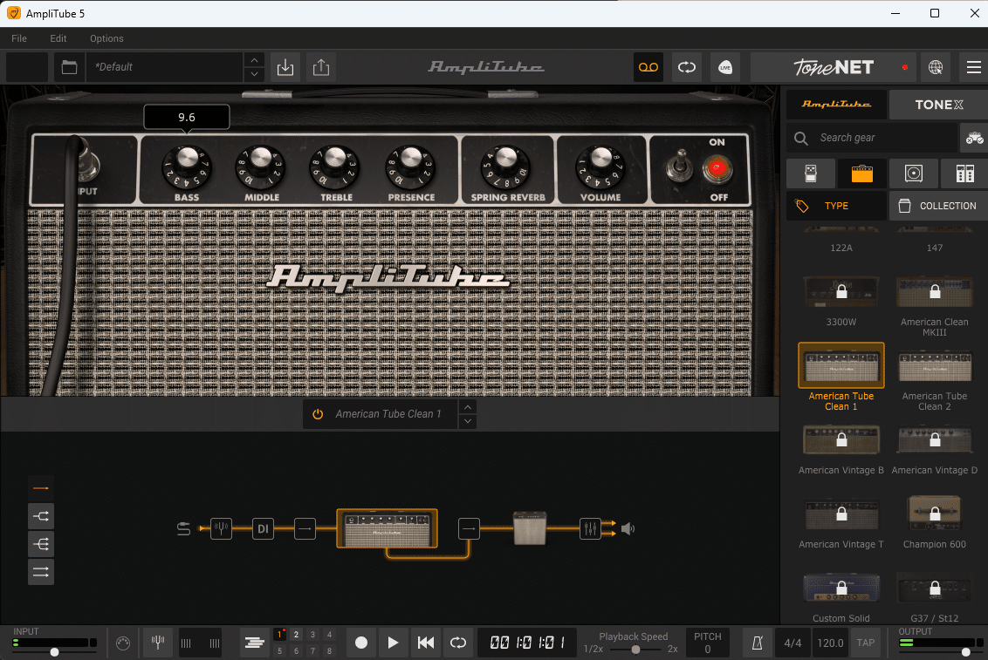
Task: Switch to the TONEX tab
Action: coord(939,105)
